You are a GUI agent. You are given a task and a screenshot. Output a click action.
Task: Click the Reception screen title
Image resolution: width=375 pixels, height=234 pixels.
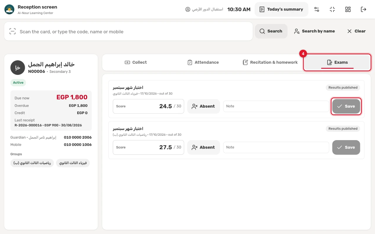point(37,7)
